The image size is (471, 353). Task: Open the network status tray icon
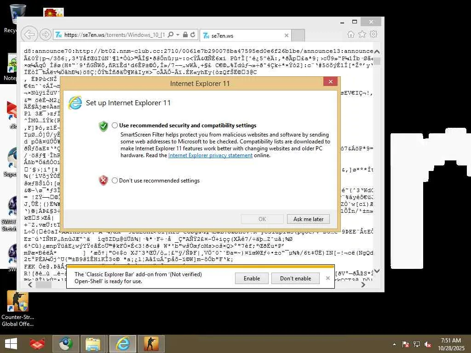(x=417, y=344)
